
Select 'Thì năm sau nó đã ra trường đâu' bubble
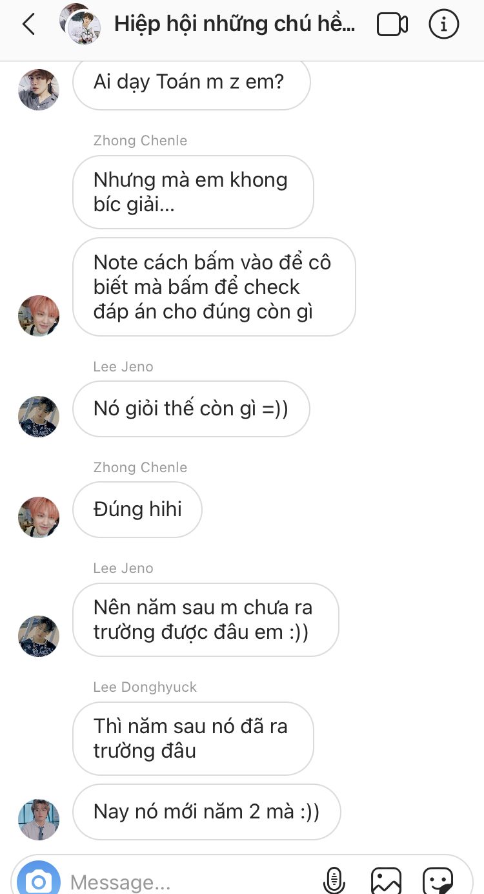pyautogui.click(x=193, y=739)
